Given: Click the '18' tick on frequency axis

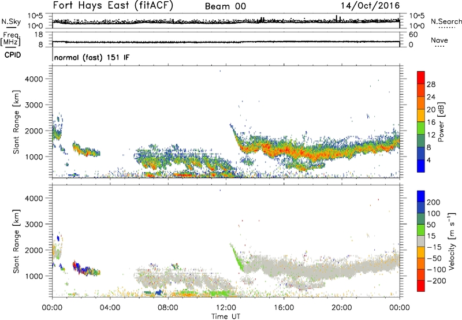Looking at the screenshot, I should (x=39, y=35).
